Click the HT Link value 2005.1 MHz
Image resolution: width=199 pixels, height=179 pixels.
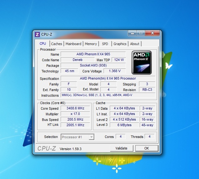75,125
